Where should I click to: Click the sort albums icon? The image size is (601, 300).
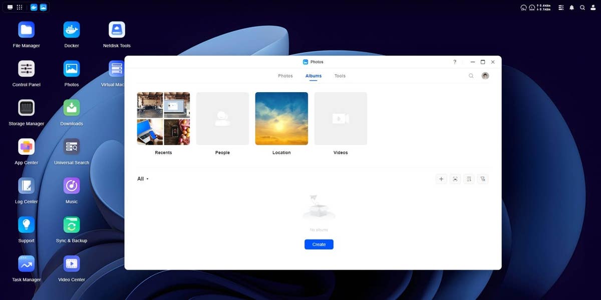(469, 179)
